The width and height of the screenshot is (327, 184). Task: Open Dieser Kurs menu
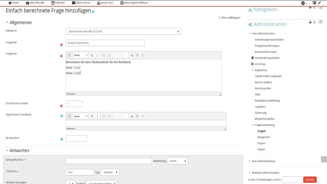tap(105, 3)
